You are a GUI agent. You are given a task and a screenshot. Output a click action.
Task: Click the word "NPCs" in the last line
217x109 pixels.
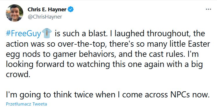(x=182, y=95)
